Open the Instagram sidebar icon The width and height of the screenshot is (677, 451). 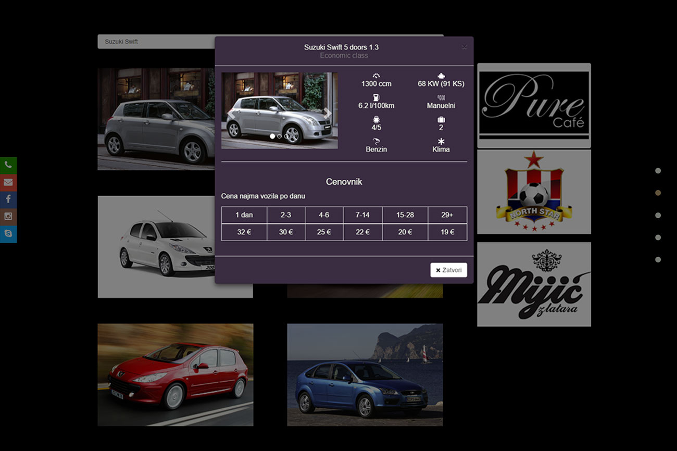8,217
